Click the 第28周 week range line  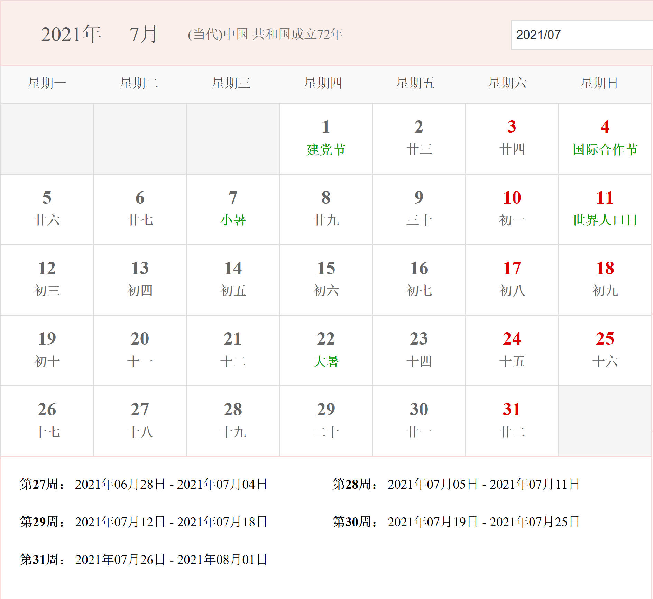pyautogui.click(x=456, y=484)
